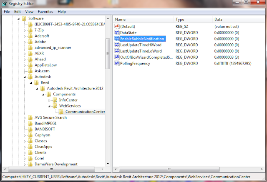Select the PollingFrequency value name
Image resolution: width=267 pixels, height=182 pixels.
tap(135, 63)
